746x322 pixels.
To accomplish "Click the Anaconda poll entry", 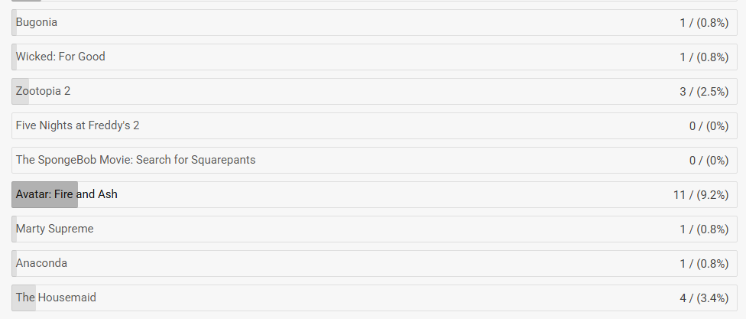I will click(375, 263).
